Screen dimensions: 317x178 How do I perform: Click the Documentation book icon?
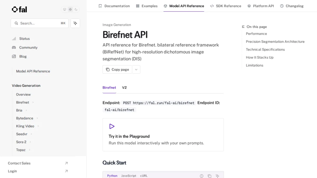point(100,6)
